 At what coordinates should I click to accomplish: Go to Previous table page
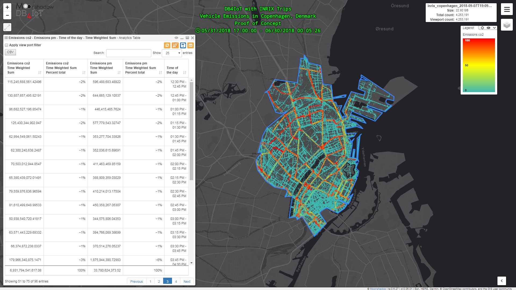point(137,281)
